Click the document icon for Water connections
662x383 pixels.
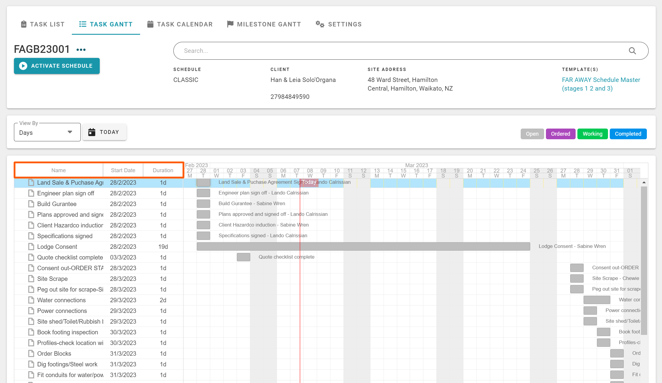31,300
